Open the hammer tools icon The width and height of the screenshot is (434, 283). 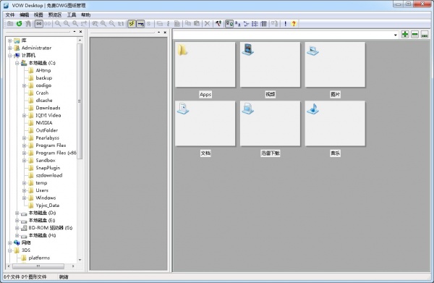218,24
